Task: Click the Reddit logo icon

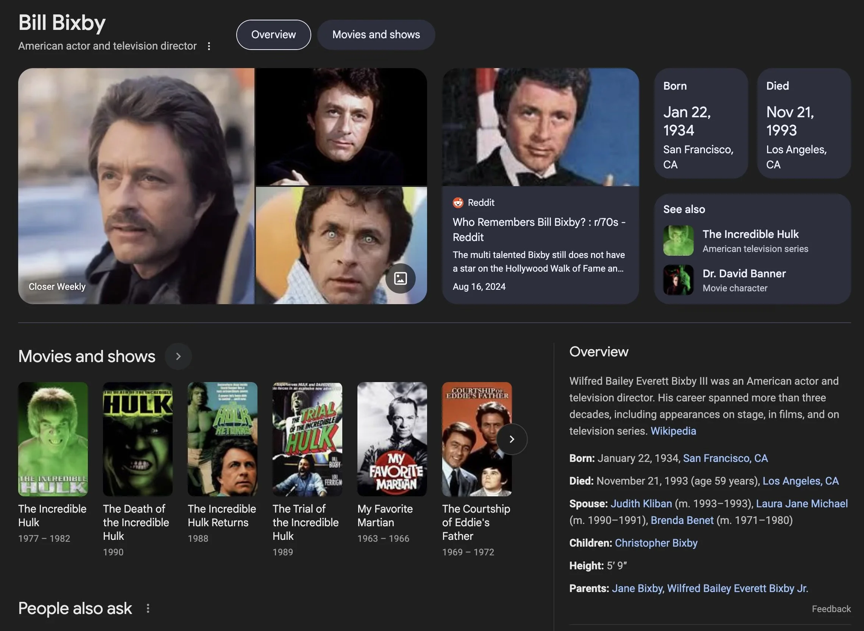Action: click(458, 203)
